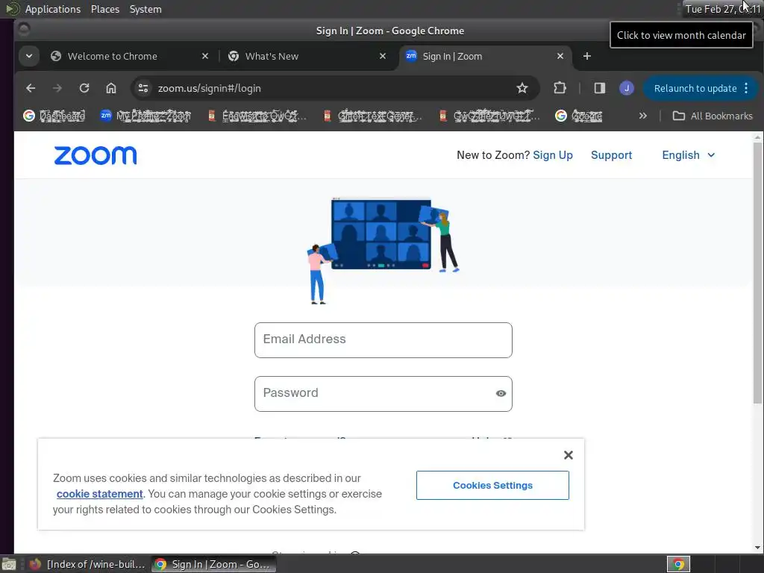Open Chrome side panel icon
This screenshot has width=764, height=573.
600,88
